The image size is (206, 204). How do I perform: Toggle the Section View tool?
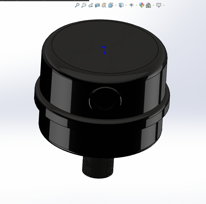coord(97,5)
